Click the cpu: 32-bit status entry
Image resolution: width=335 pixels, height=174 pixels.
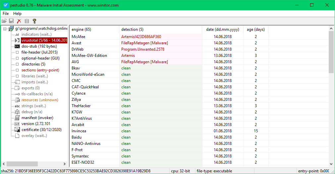point(180,171)
